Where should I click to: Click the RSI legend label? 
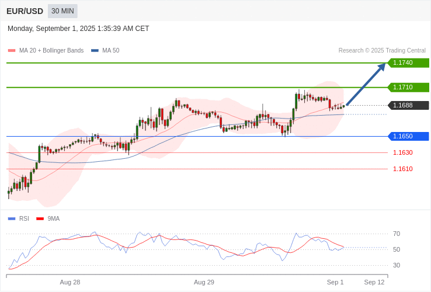click(24, 219)
